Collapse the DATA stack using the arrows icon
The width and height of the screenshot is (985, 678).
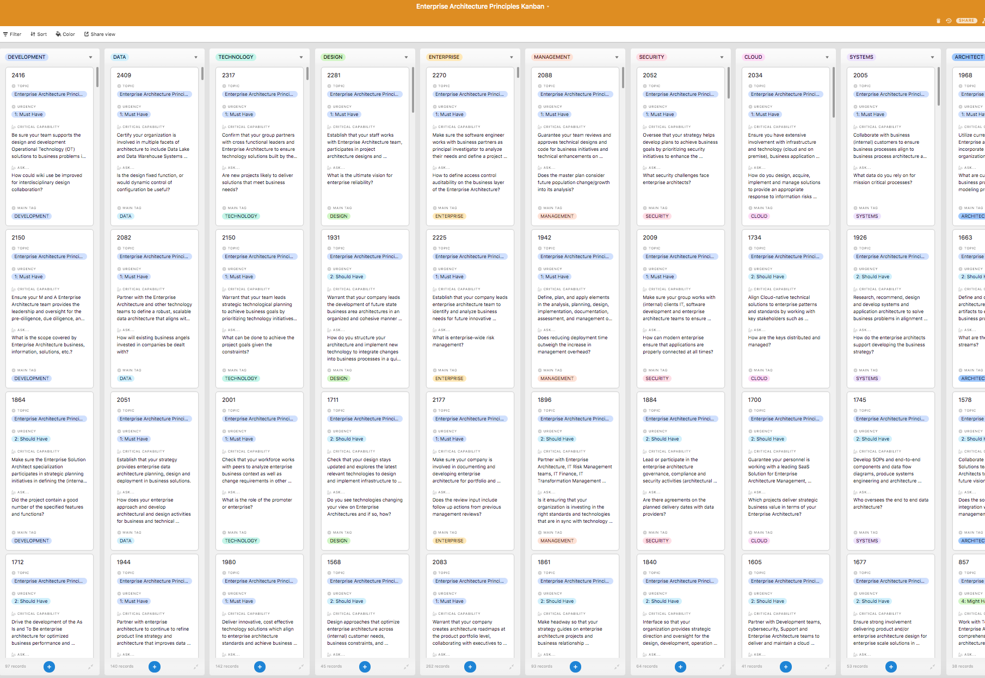click(x=196, y=667)
